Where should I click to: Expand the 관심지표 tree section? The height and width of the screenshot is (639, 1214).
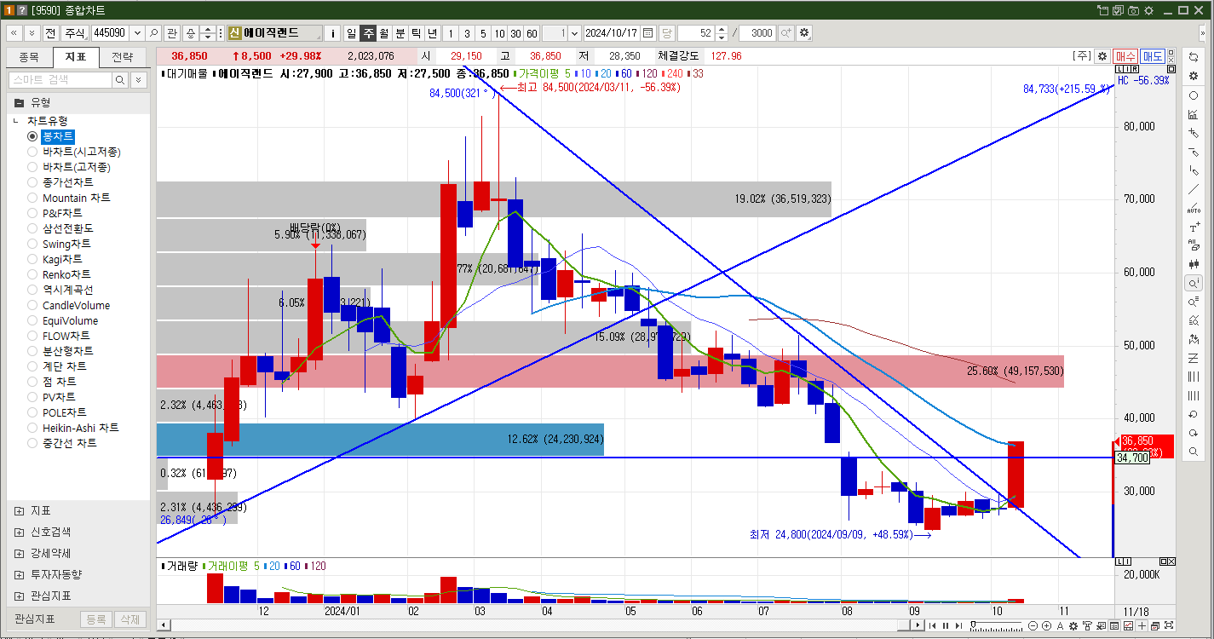click(19, 596)
